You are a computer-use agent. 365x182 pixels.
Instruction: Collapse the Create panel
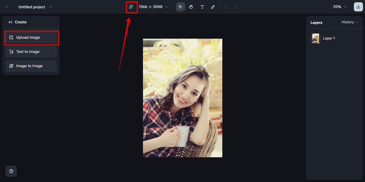point(11,22)
